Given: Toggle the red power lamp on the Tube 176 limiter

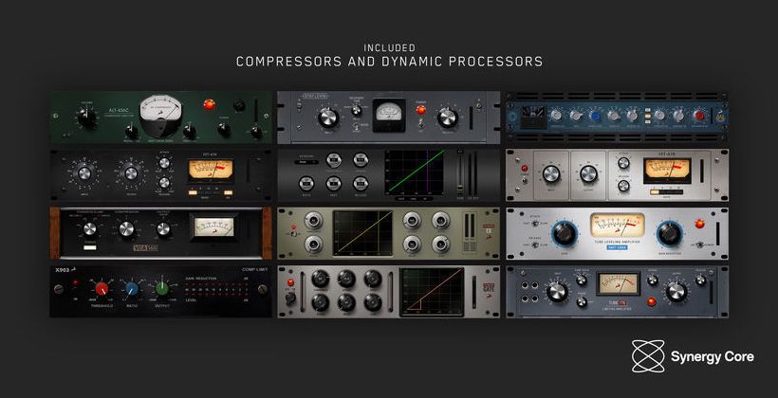Looking at the screenshot, I should (x=652, y=301).
